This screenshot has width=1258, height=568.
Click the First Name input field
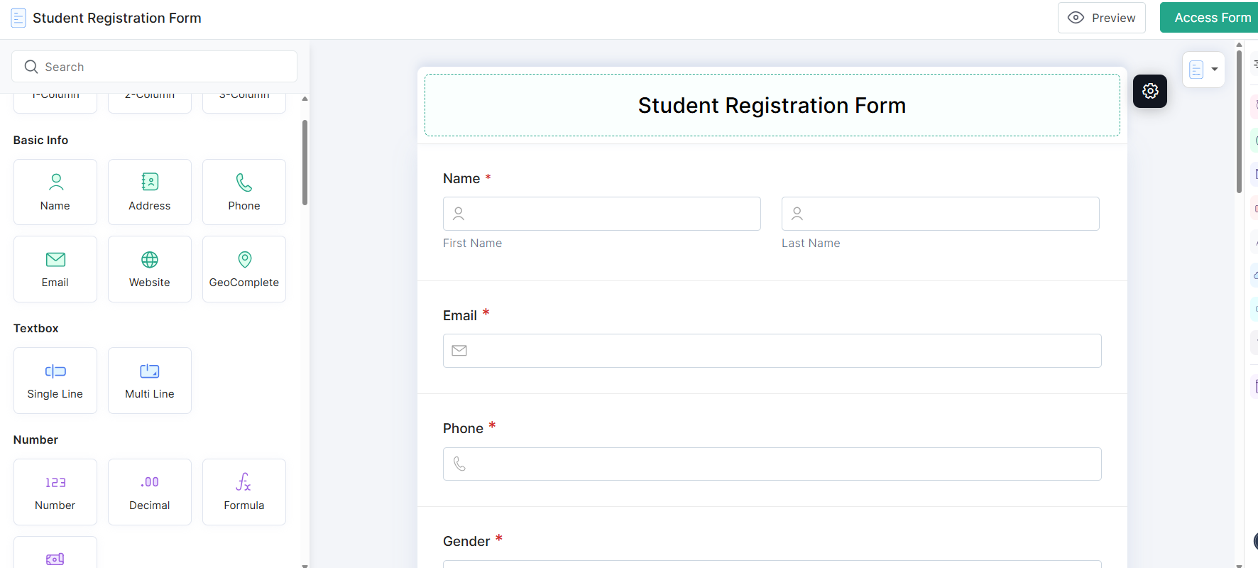[x=602, y=214]
